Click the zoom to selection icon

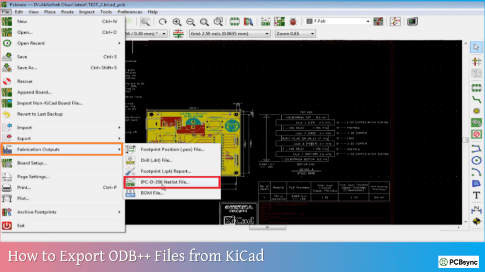(218, 22)
